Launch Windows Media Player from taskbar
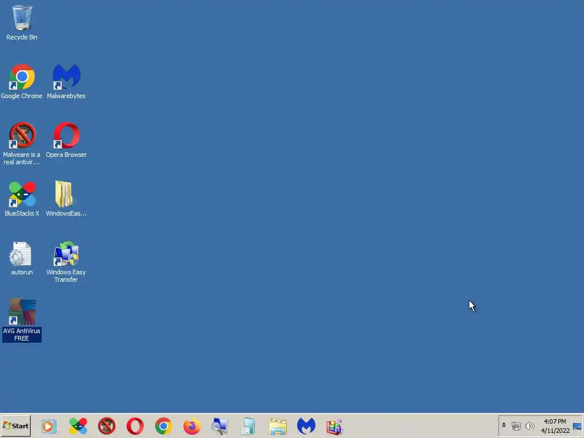 tap(49, 427)
